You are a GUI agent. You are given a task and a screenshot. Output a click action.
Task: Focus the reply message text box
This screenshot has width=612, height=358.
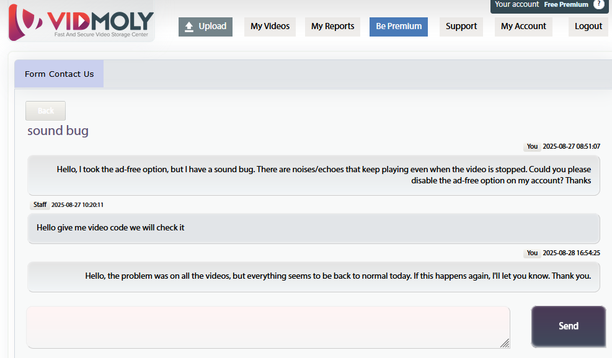coord(268,326)
